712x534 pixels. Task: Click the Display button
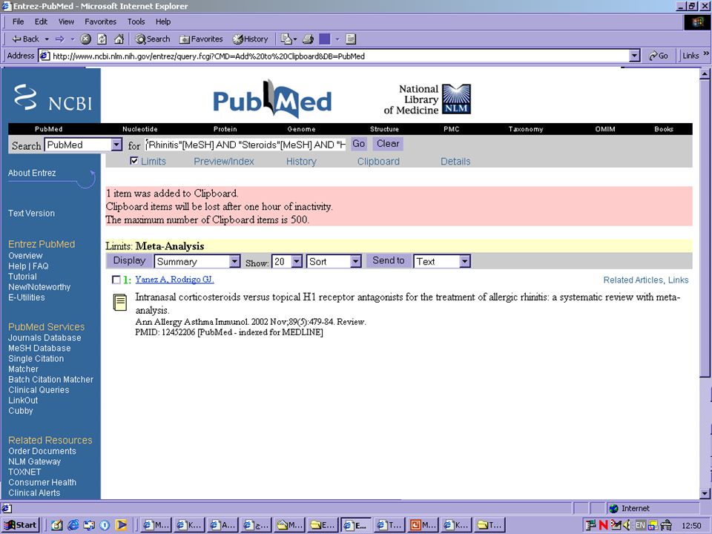coord(129,260)
